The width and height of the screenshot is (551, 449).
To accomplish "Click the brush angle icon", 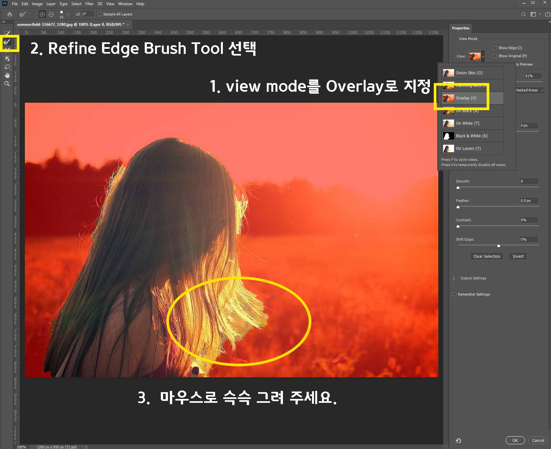I will [x=78, y=14].
